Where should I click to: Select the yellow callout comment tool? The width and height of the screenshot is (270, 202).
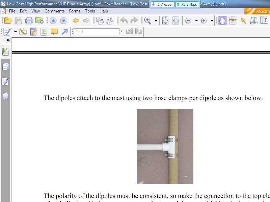[x=54, y=32]
